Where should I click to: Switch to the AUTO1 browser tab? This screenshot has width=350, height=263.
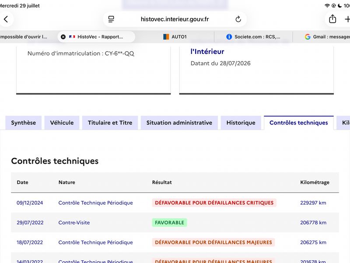point(175,37)
